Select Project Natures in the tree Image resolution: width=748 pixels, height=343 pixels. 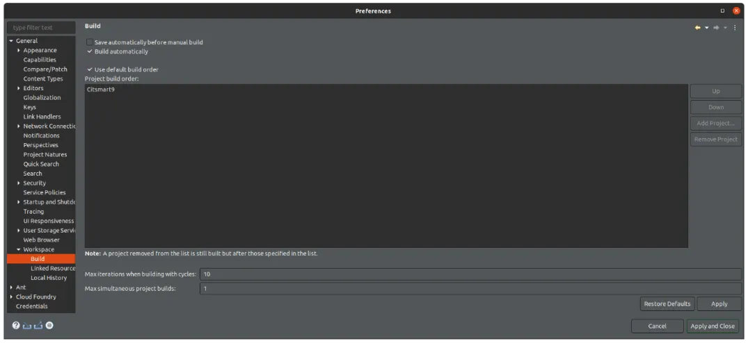coord(45,155)
